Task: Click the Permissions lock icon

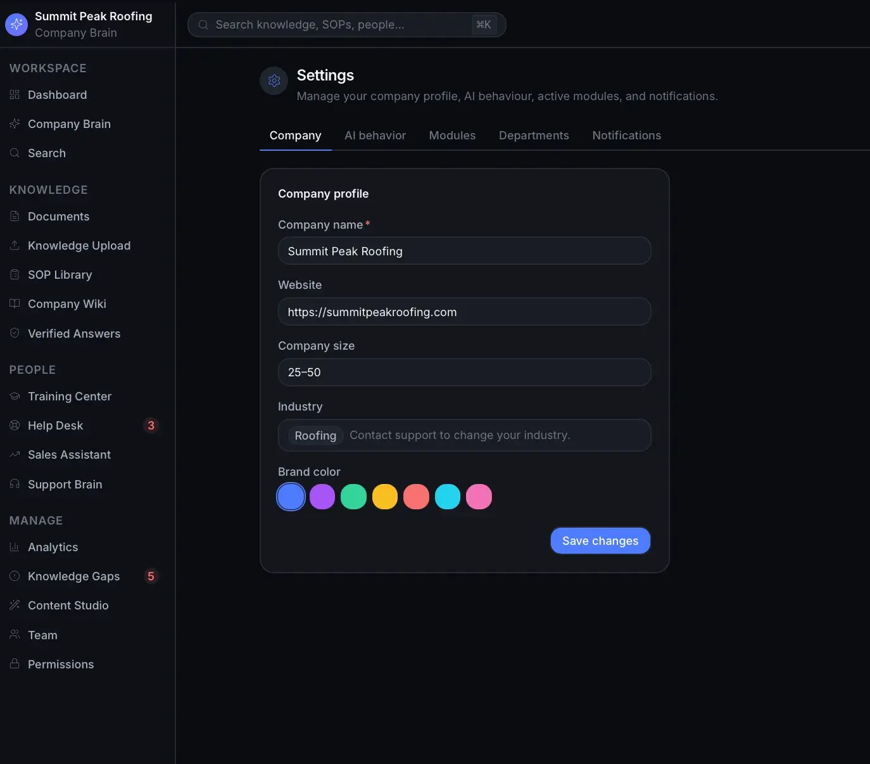Action: pos(15,664)
